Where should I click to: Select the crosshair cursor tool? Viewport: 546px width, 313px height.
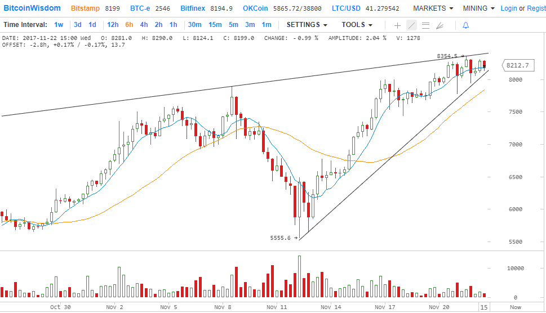click(398, 25)
